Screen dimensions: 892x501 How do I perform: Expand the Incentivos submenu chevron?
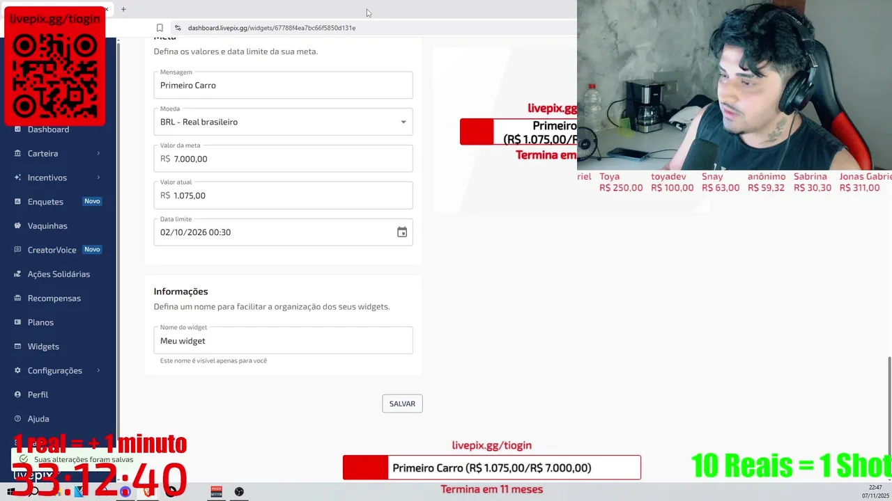(x=98, y=177)
